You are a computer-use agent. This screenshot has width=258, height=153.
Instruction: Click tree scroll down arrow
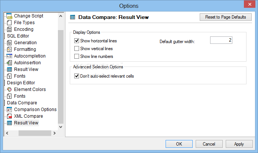click(61, 127)
